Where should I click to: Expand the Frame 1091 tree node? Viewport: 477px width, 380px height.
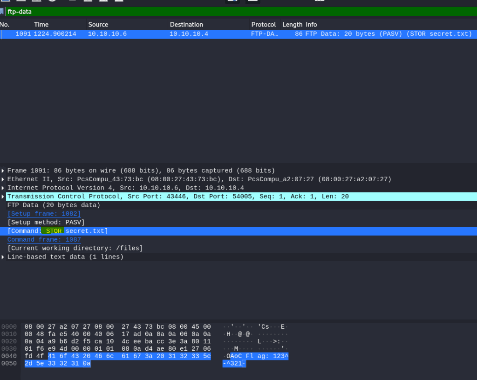pyautogui.click(x=3, y=171)
